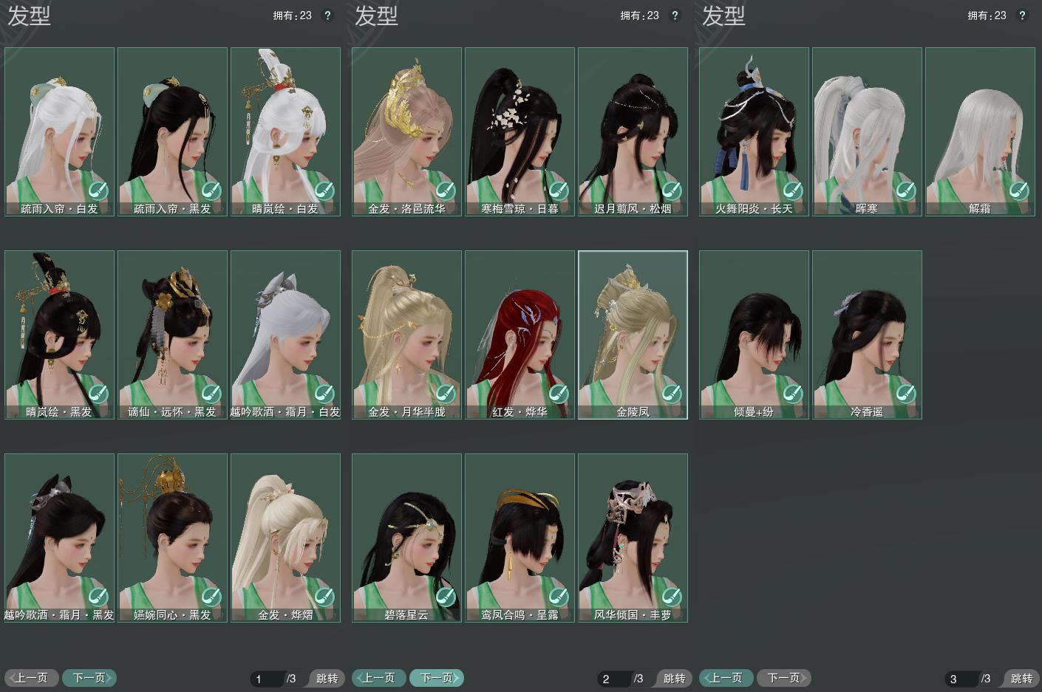Select the 冷香遥 hairstyle card
Screen dimensions: 1042x692
point(868,335)
